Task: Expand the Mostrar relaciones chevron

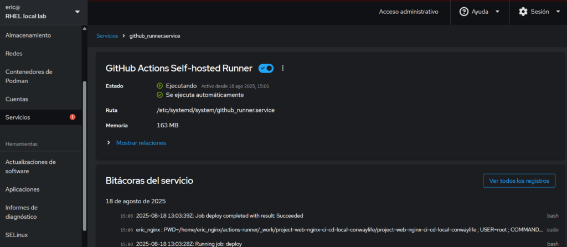Action: coord(109,143)
